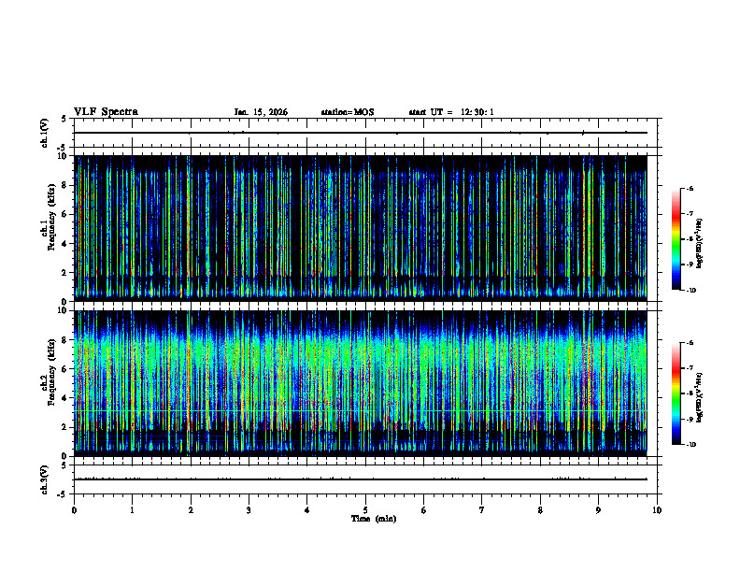This screenshot has width=740, height=572.
Task: Click the time axis tick label "2"
Action: [x=191, y=510]
